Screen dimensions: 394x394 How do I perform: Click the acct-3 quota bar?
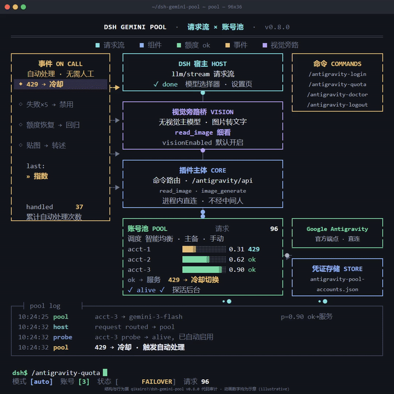click(204, 270)
